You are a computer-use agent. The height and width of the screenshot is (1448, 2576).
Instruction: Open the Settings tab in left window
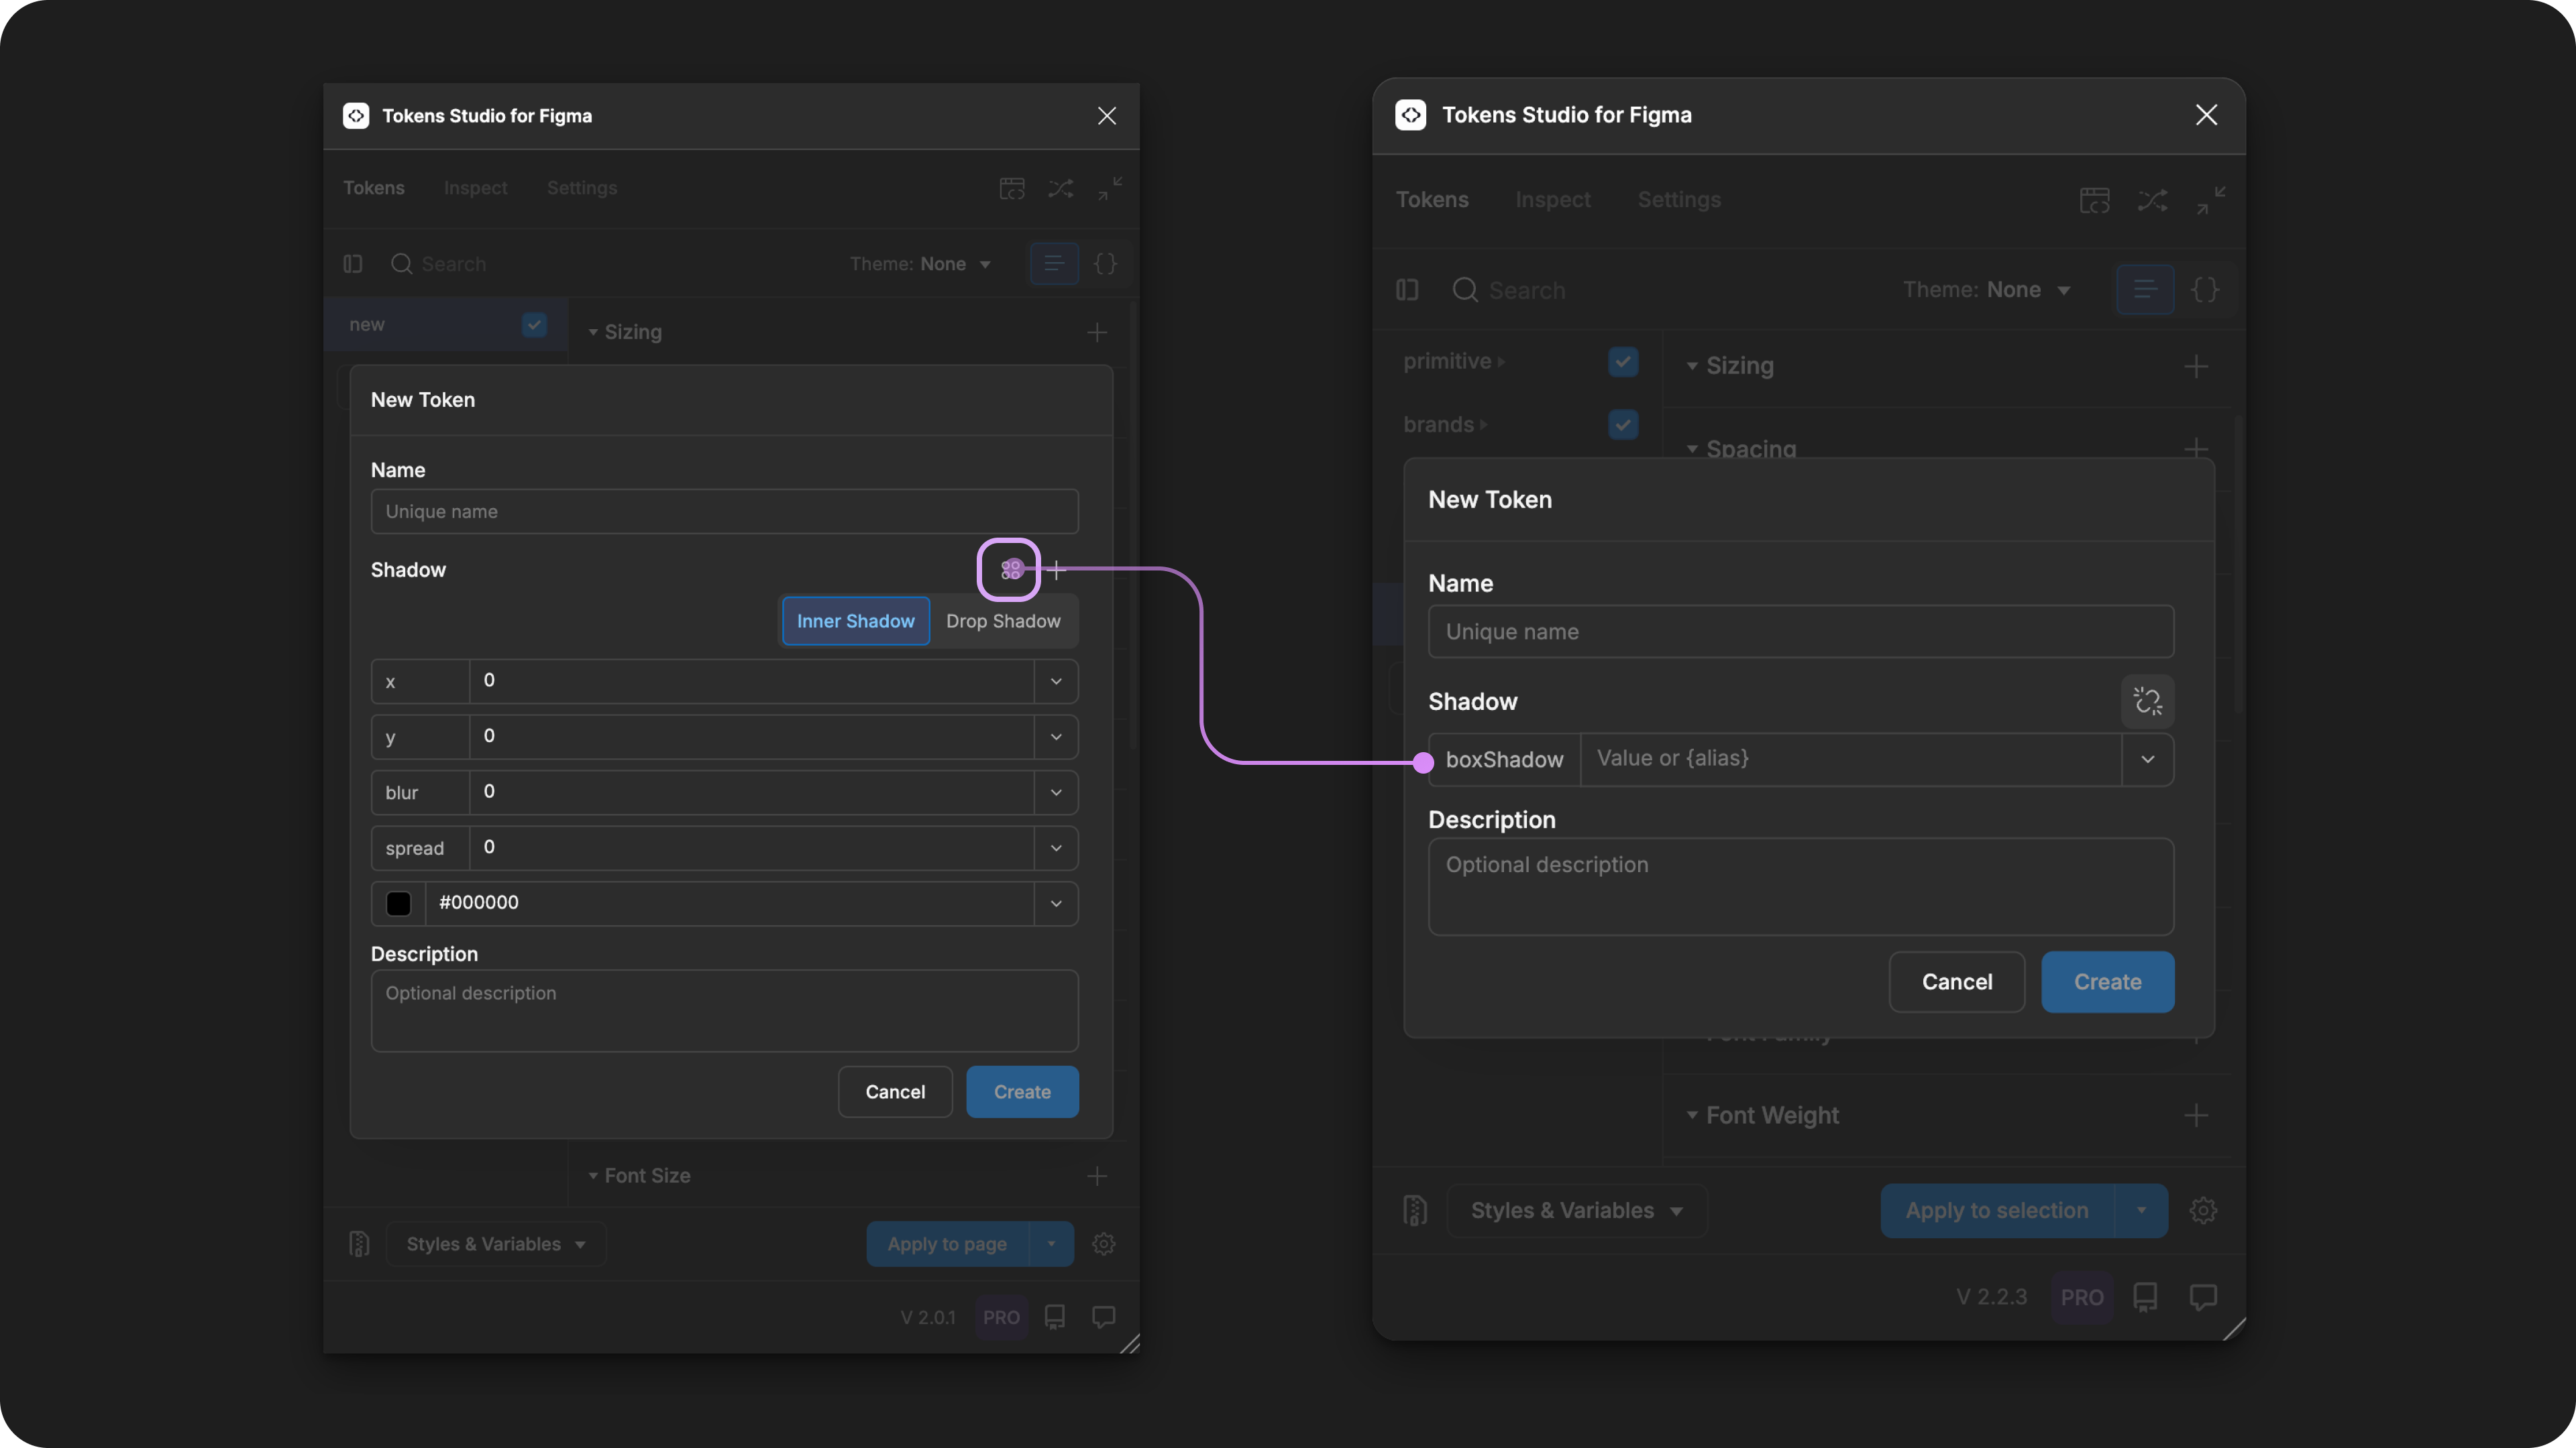[x=582, y=188]
